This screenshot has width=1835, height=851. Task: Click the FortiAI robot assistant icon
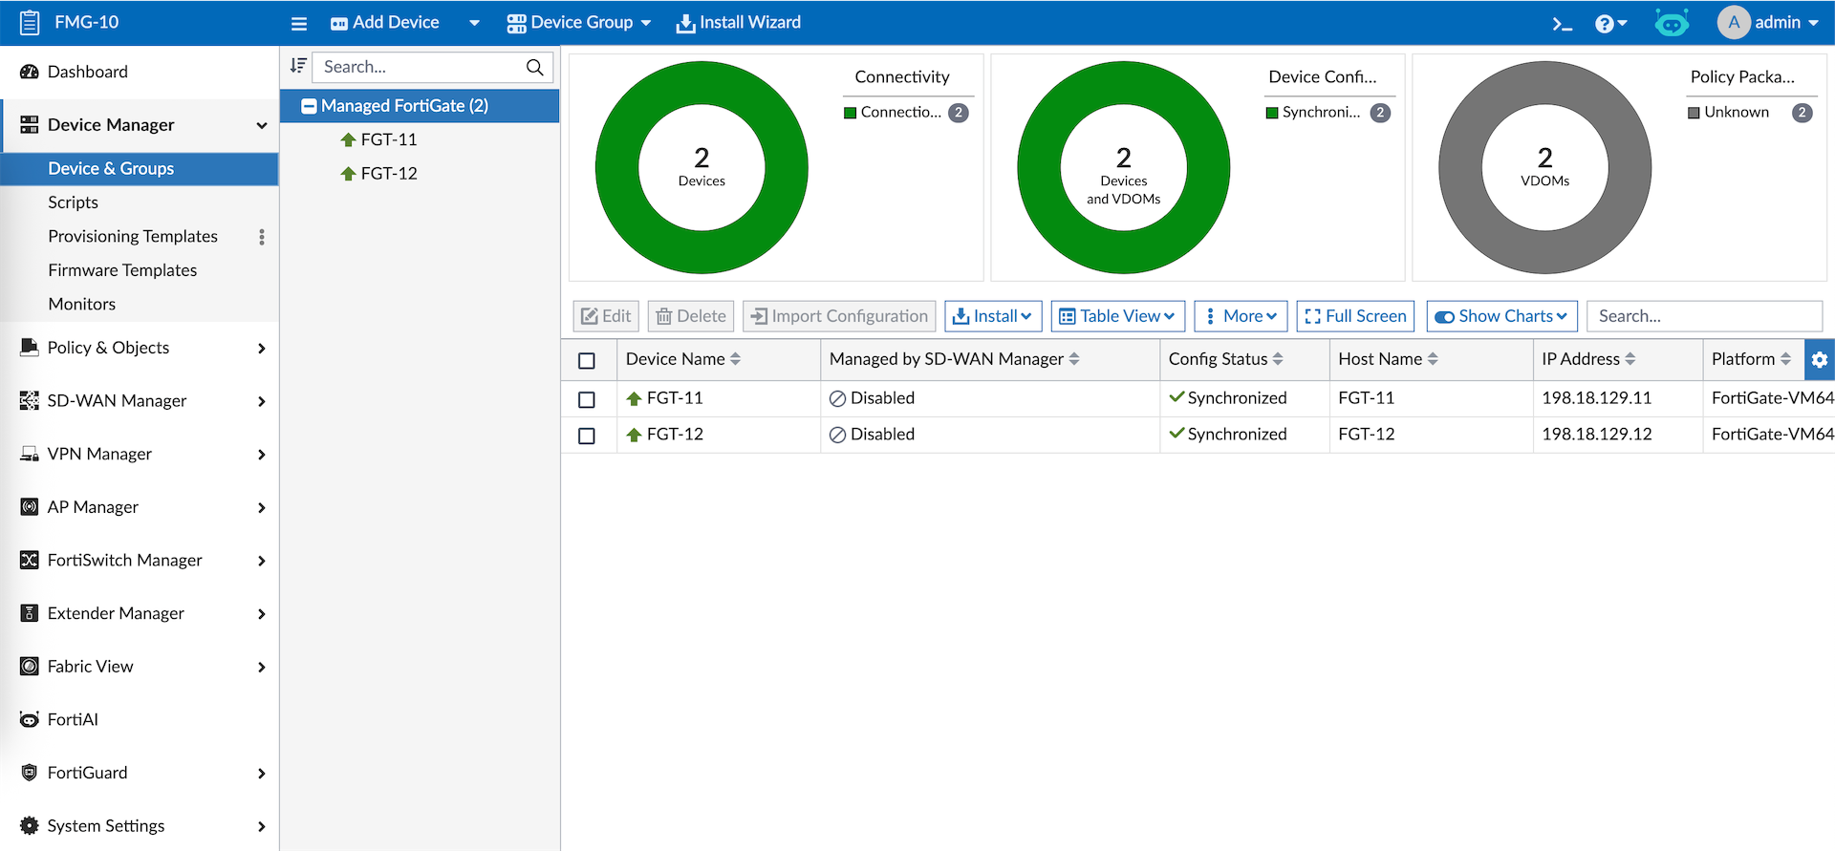click(x=1672, y=23)
